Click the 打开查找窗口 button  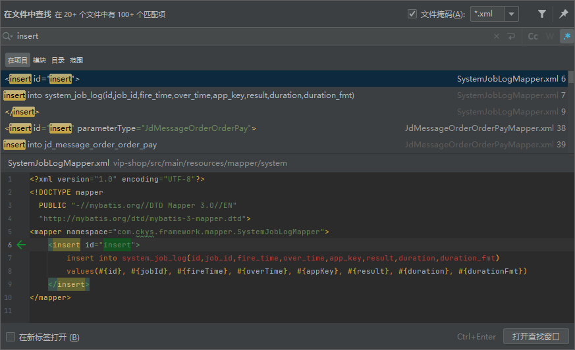tap(535, 336)
